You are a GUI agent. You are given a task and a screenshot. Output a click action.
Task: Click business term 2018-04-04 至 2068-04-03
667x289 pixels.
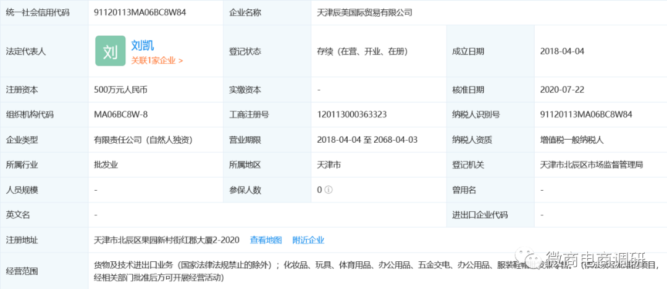tap(367, 140)
